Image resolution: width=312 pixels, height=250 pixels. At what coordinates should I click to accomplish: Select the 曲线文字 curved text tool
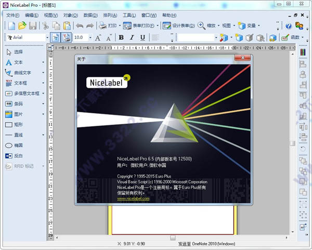[x=18, y=73]
